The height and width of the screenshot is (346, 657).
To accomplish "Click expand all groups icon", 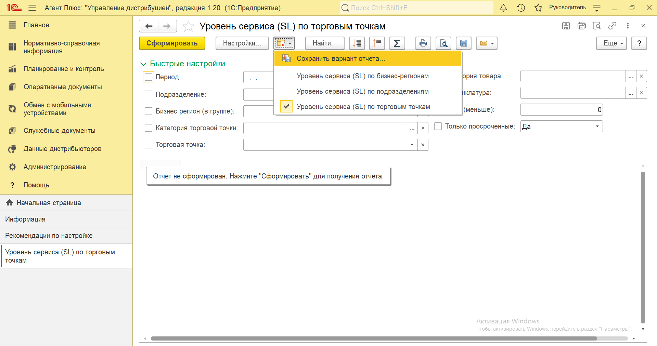I will click(357, 43).
